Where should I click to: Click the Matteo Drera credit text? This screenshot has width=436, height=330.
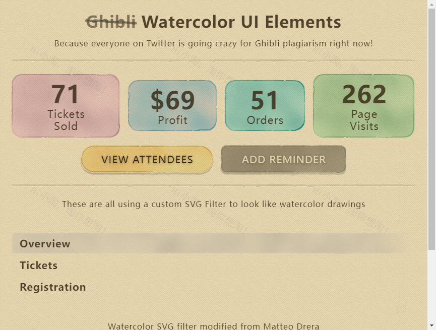[x=213, y=326]
